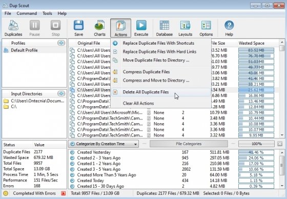
Task: Click the 151 Files/Sec Performance value
Action: coord(46,181)
